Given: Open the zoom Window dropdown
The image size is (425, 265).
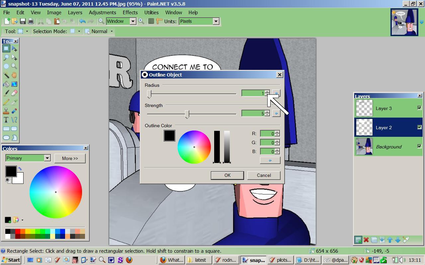Looking at the screenshot, I should 133,21.
